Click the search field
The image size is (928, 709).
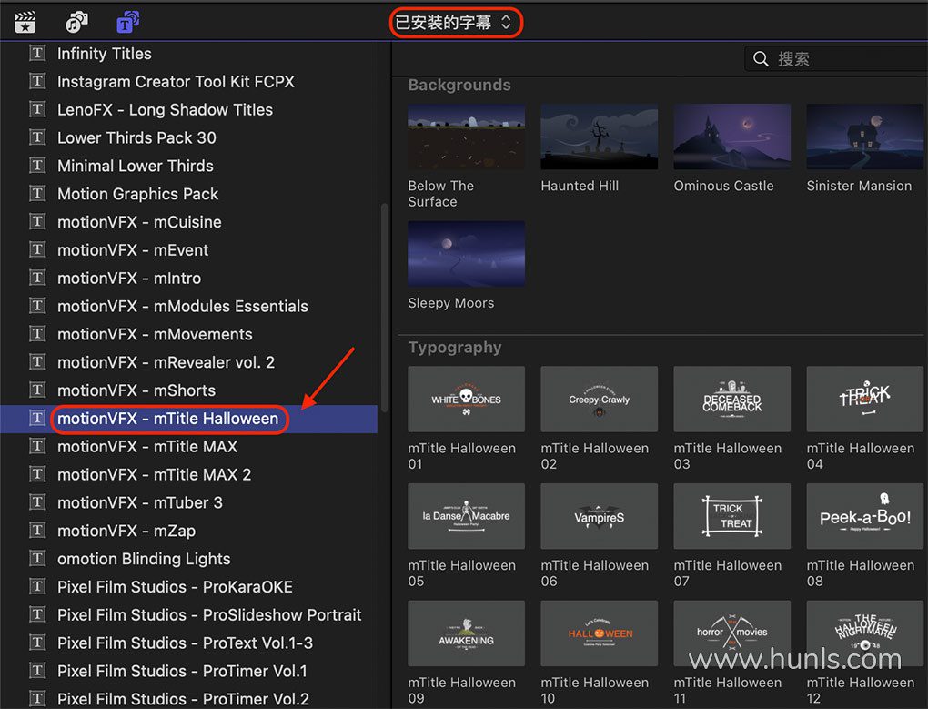pyautogui.click(x=836, y=58)
